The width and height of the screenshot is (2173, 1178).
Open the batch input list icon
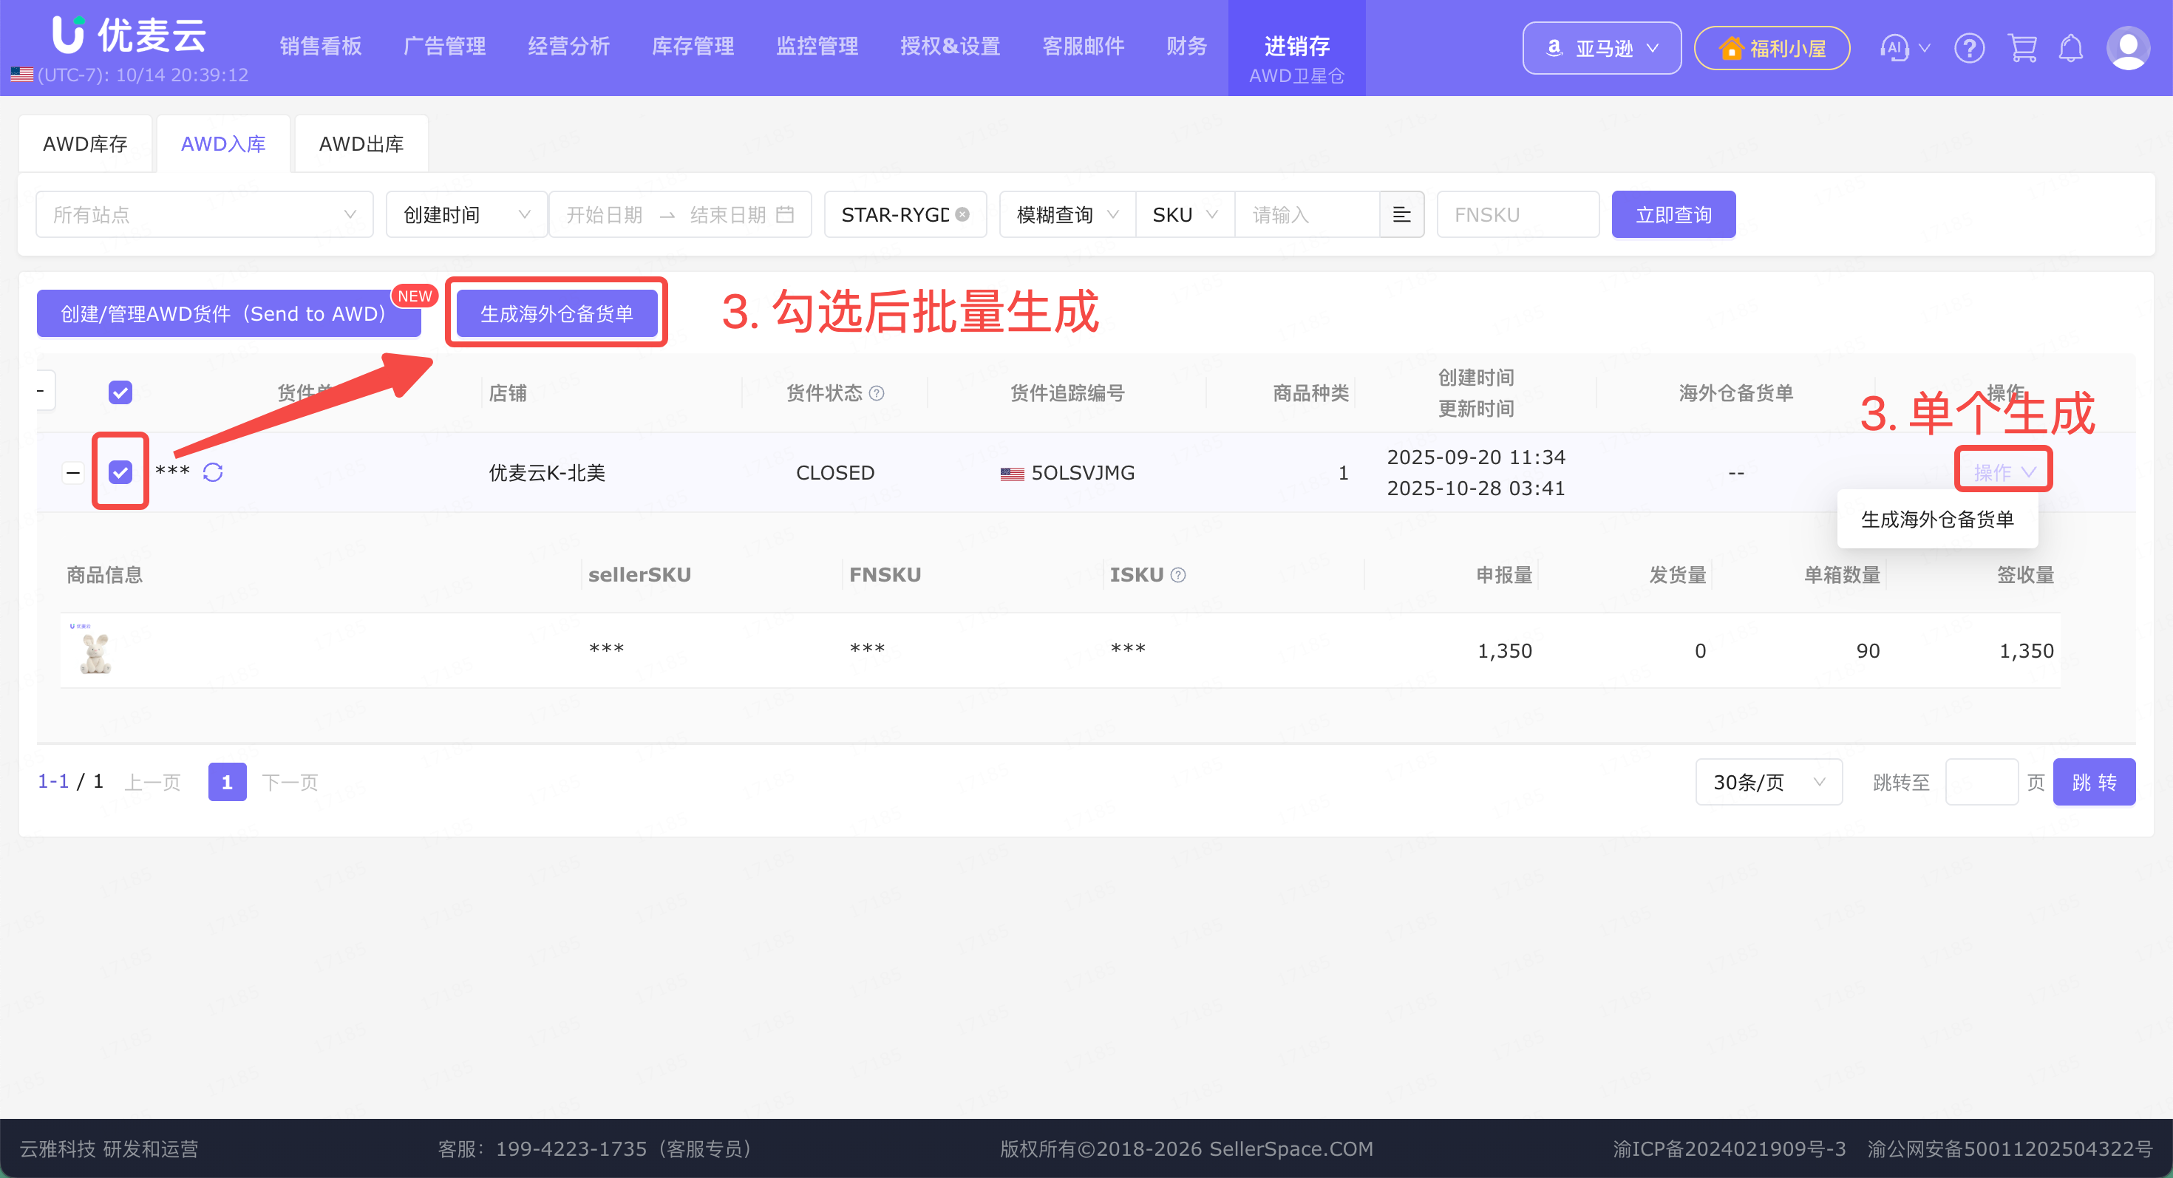pyautogui.click(x=1401, y=214)
